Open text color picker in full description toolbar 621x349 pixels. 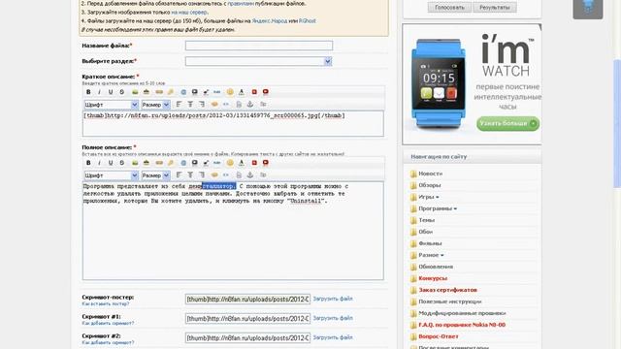point(242,163)
